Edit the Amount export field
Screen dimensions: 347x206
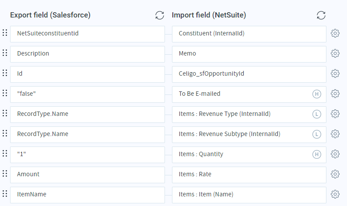(88, 175)
